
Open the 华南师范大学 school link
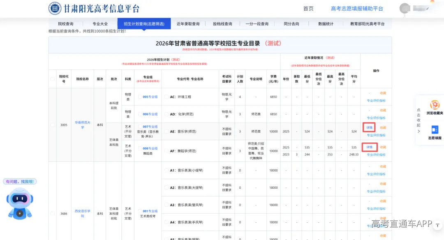(x=82, y=125)
